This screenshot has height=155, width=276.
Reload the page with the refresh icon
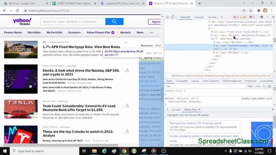click(x=17, y=10)
